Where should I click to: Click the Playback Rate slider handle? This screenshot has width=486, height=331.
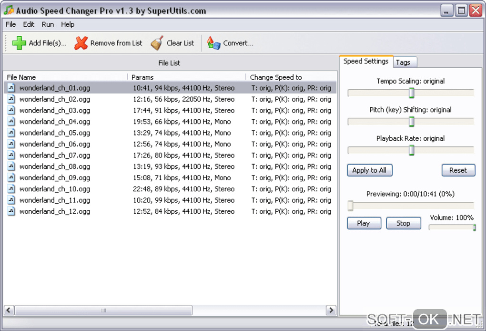click(x=411, y=150)
